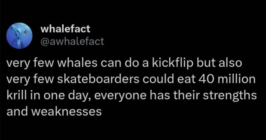Click the word strengths in tweet

[x=230, y=96]
